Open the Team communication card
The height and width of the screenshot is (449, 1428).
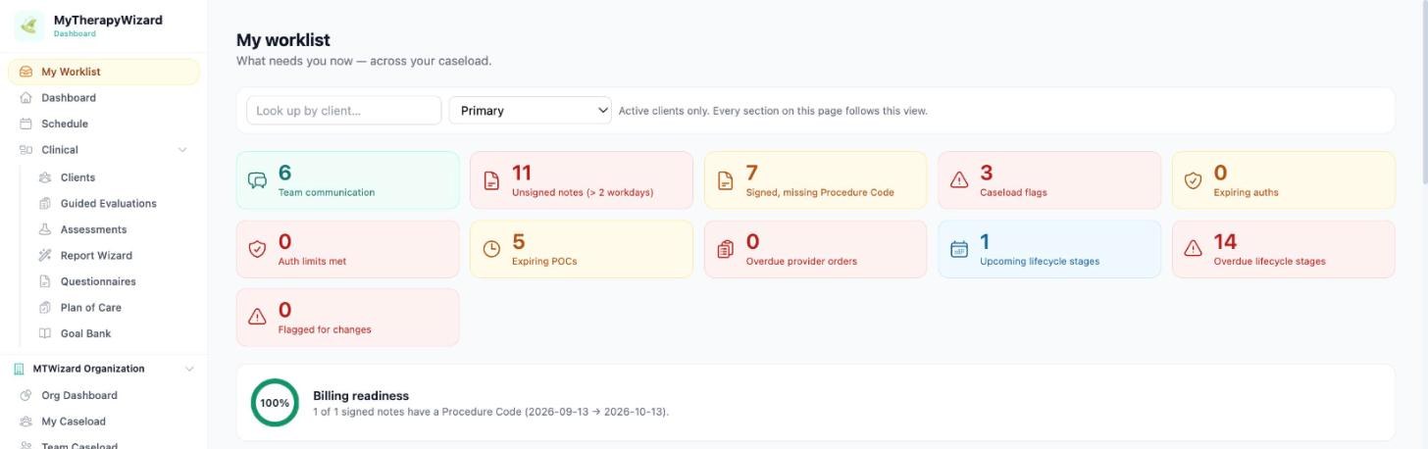point(347,180)
